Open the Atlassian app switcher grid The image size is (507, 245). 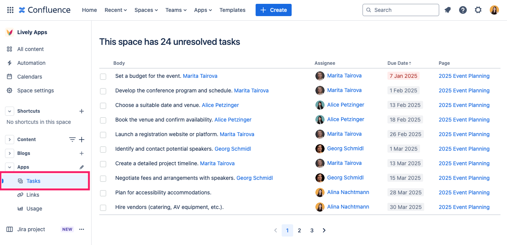click(10, 10)
